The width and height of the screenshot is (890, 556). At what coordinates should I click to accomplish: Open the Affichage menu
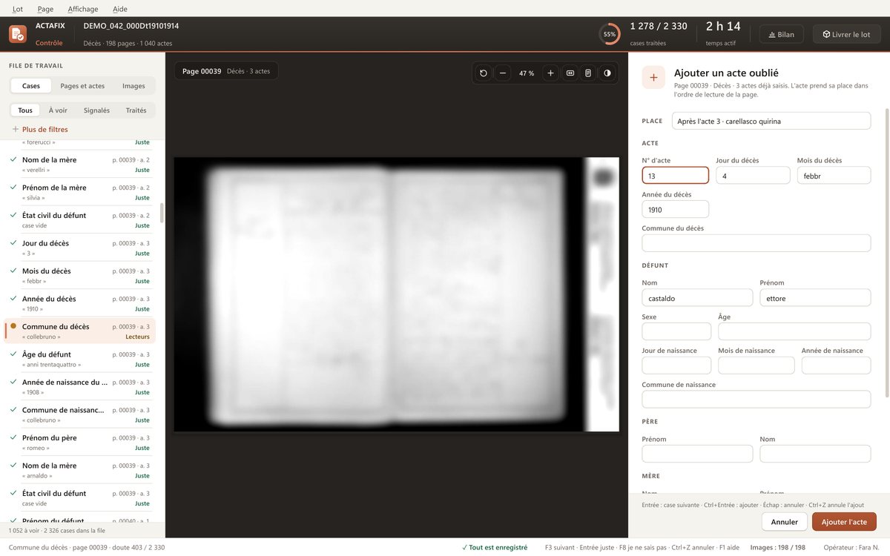[83, 9]
